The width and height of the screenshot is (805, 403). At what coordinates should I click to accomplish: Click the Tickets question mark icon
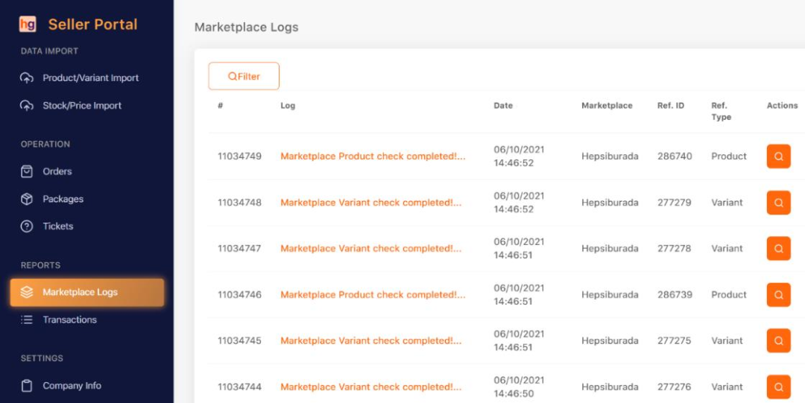[x=27, y=226]
